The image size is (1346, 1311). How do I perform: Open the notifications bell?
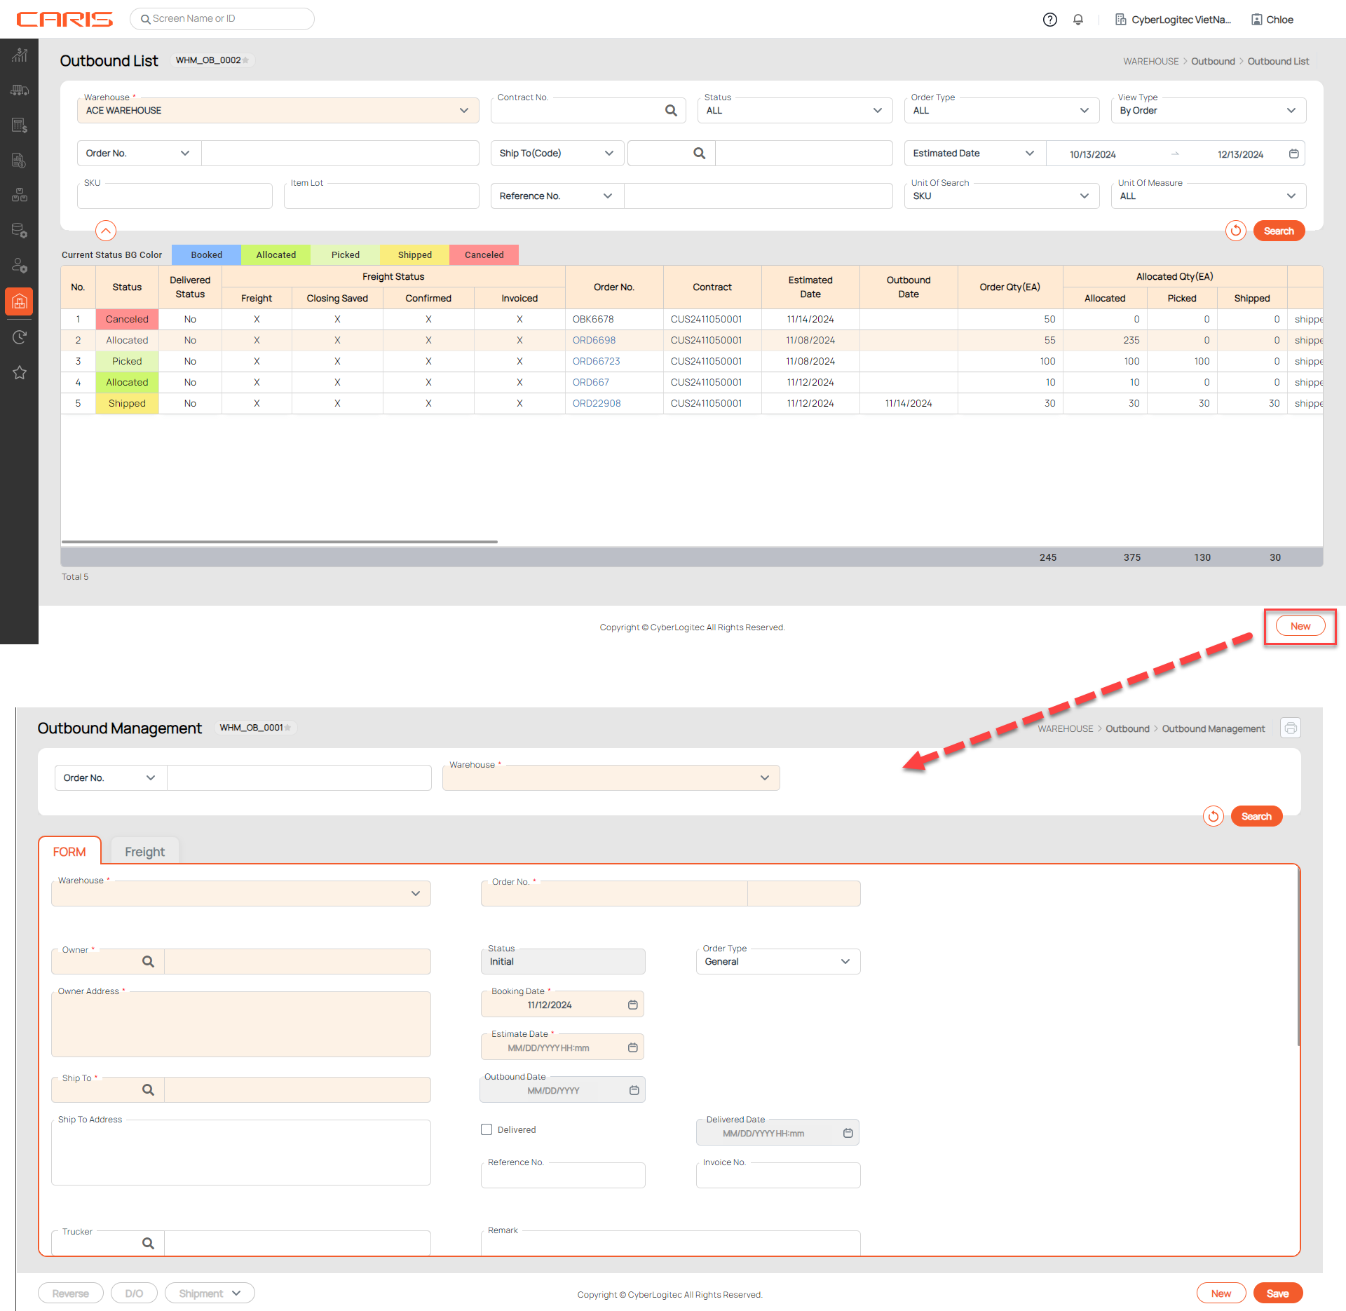[x=1078, y=20]
